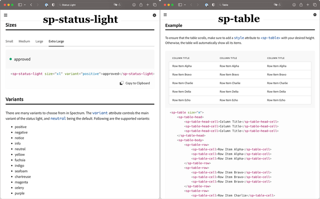Click the Copy to Clipboard button
The height and width of the screenshot is (199, 320).
[135, 83]
